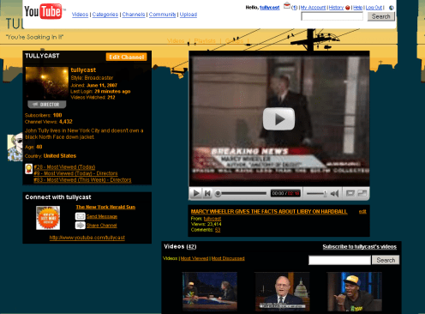This screenshot has width=425, height=314.
Task: Open Upload in top navigation
Action: tap(189, 15)
